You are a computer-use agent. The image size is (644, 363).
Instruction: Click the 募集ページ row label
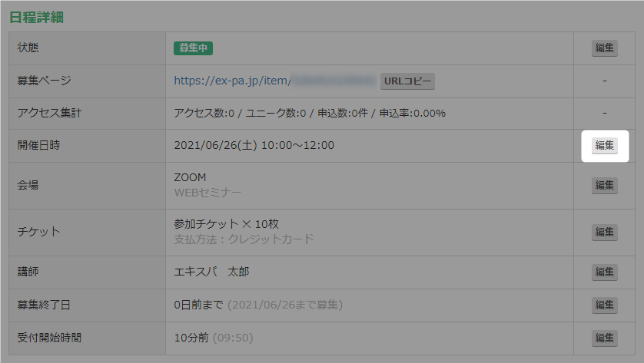(x=45, y=81)
